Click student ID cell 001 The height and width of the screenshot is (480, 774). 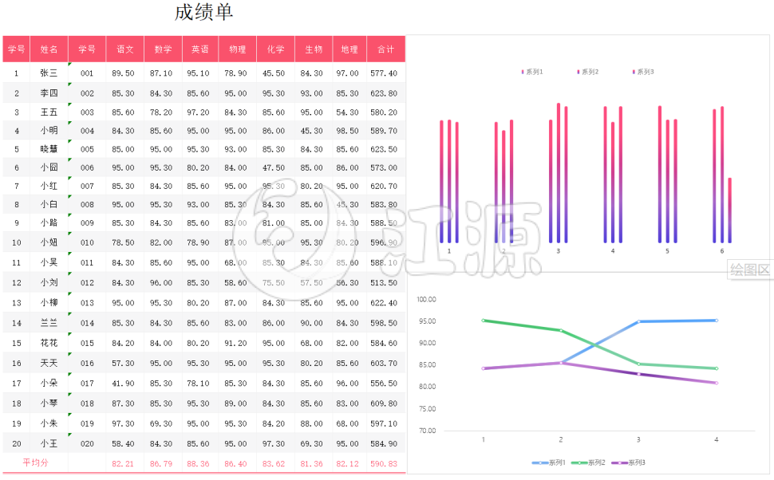pos(87,73)
